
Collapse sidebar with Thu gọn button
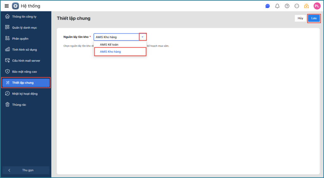26,170
